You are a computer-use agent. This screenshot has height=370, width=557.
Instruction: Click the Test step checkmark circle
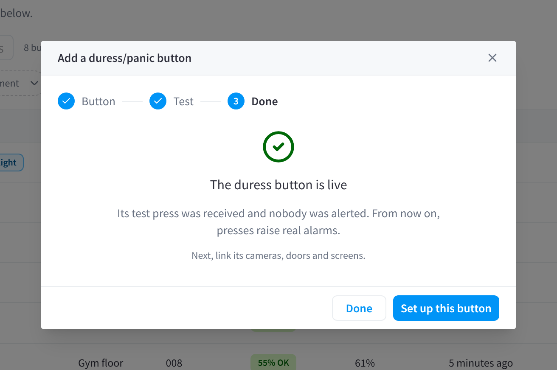(158, 101)
